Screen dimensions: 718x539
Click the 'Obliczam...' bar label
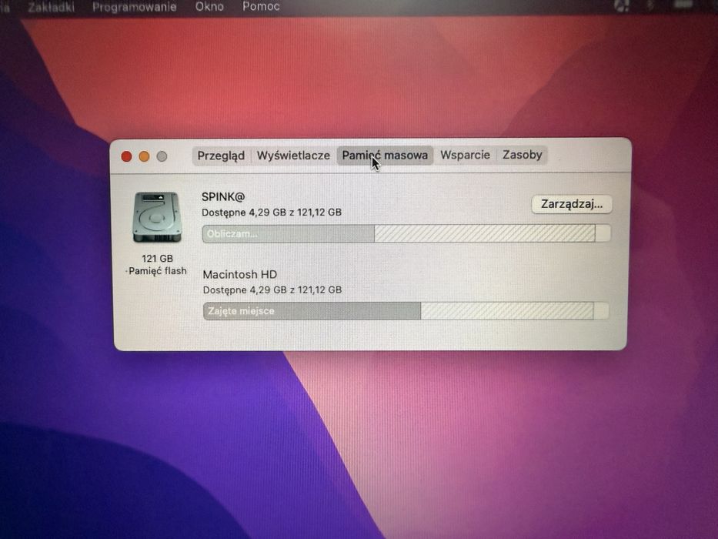click(232, 234)
